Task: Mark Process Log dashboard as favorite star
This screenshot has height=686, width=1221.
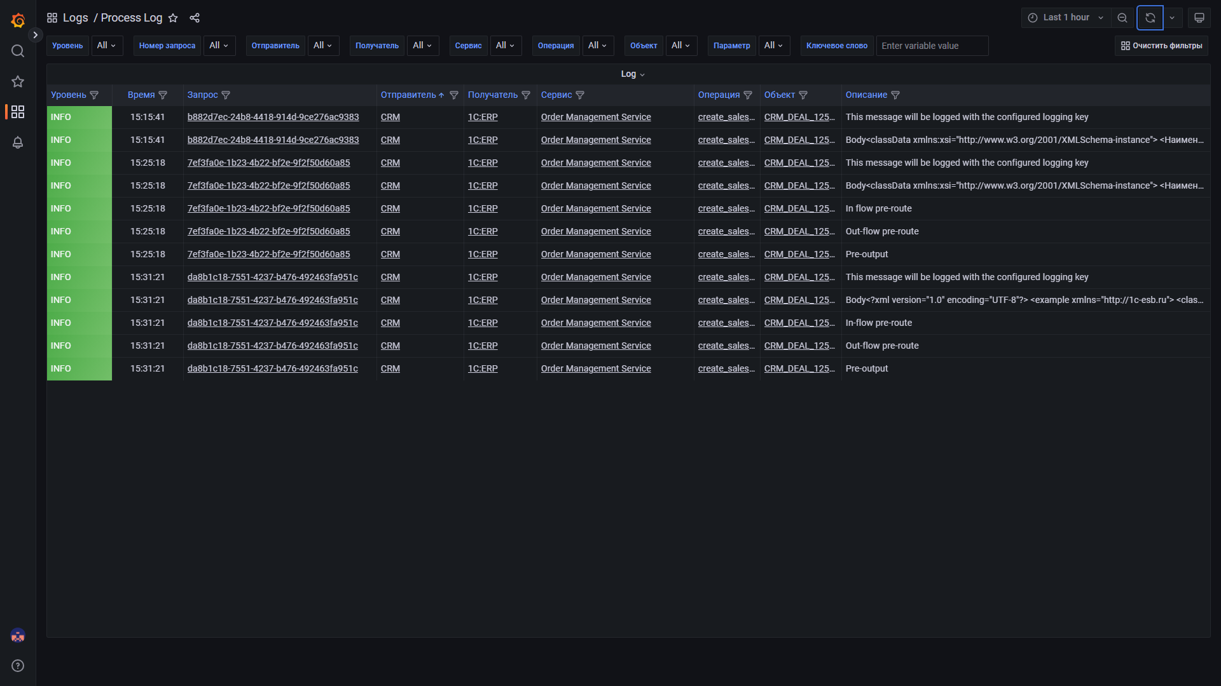Action: (x=173, y=18)
